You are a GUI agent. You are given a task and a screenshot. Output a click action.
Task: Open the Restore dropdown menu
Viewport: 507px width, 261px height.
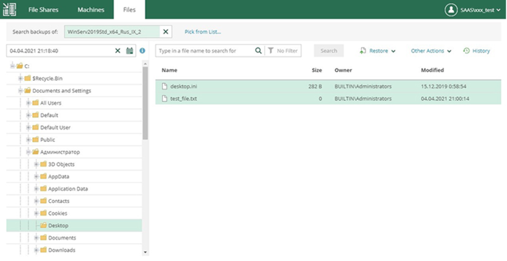pyautogui.click(x=378, y=51)
